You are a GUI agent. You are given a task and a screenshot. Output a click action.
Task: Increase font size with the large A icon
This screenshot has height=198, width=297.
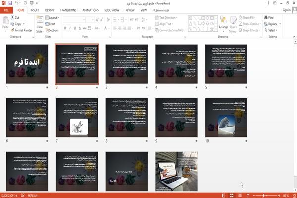(x=97, y=20)
